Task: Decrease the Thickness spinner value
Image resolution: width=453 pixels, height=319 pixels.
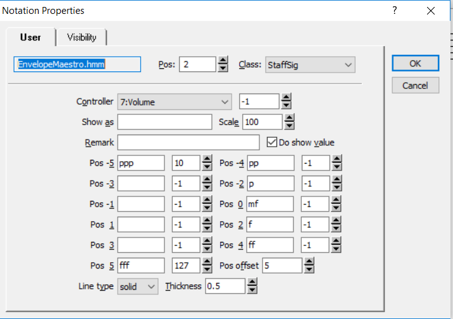Action: click(x=252, y=290)
